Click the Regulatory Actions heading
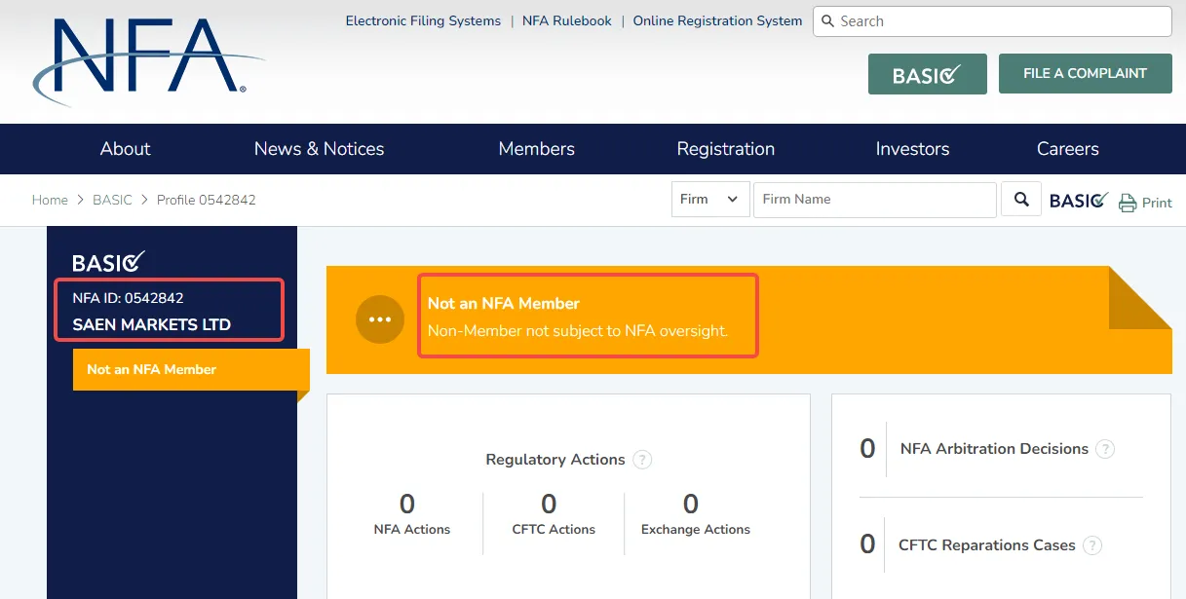1186x599 pixels. point(555,460)
